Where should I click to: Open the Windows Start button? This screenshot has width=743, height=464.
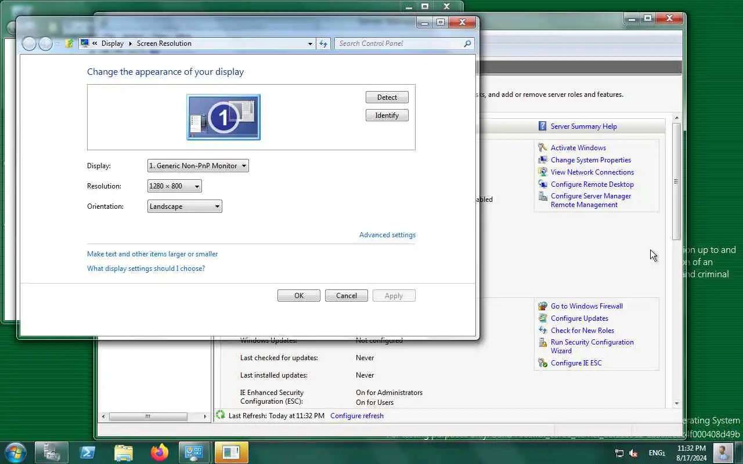[15, 452]
